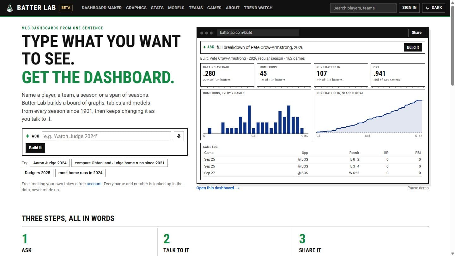Open the Models nav item

tap(176, 8)
